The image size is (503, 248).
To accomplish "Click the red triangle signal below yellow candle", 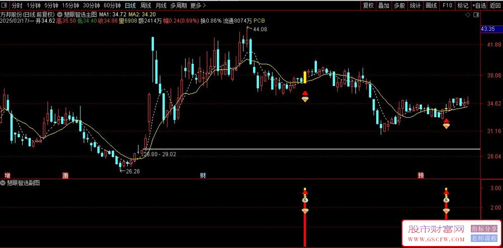I will (305, 94).
